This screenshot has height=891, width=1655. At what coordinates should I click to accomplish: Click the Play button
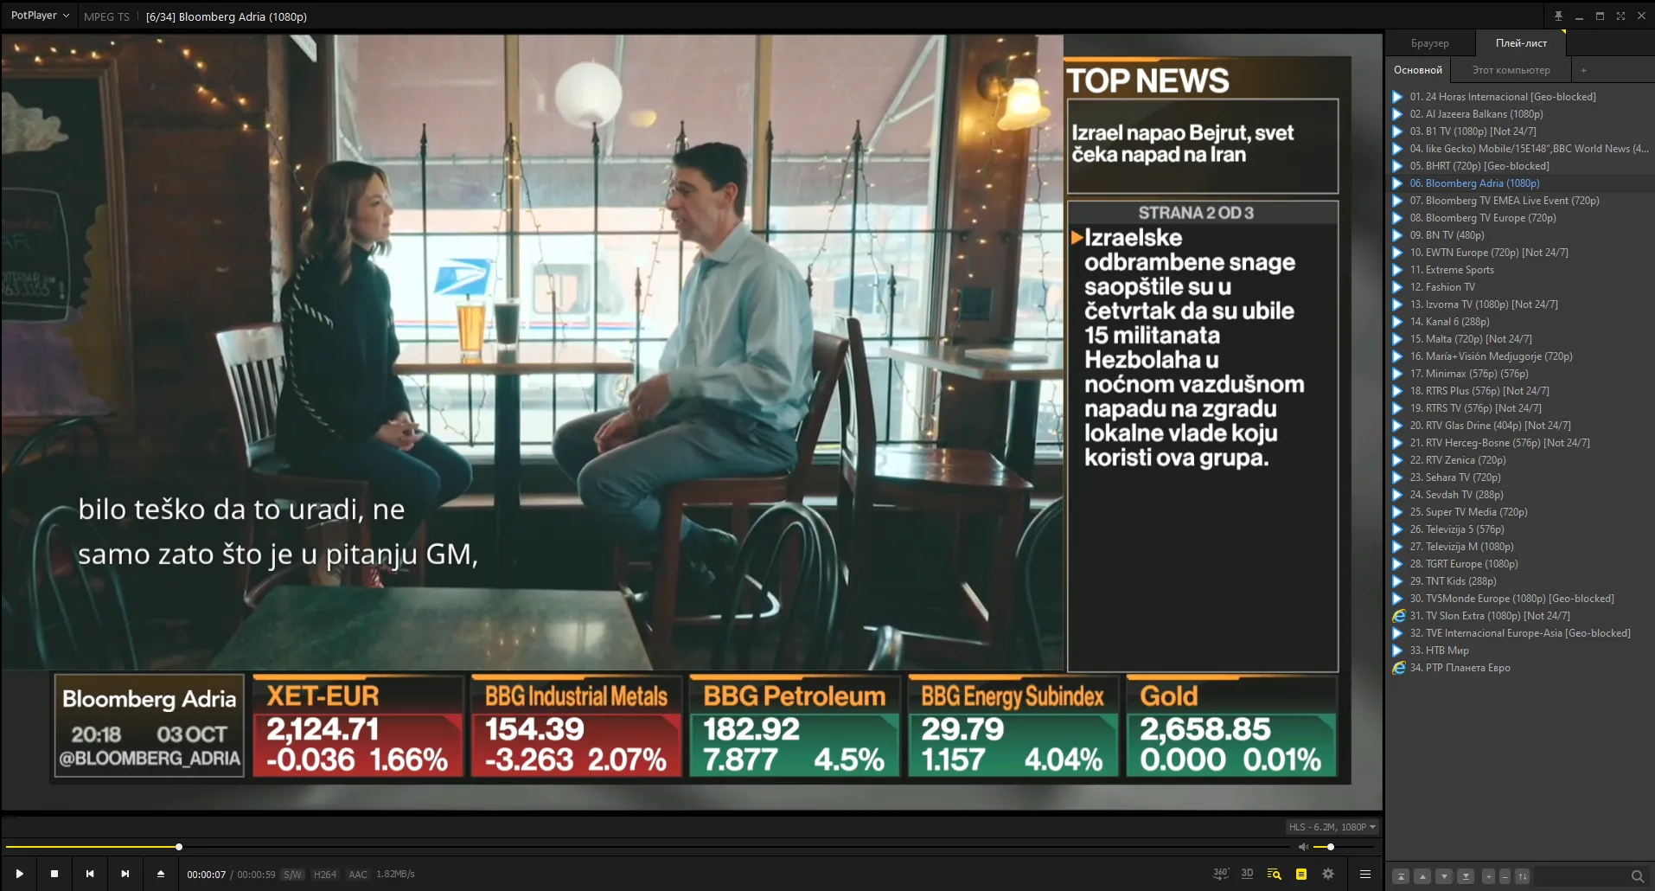[19, 874]
